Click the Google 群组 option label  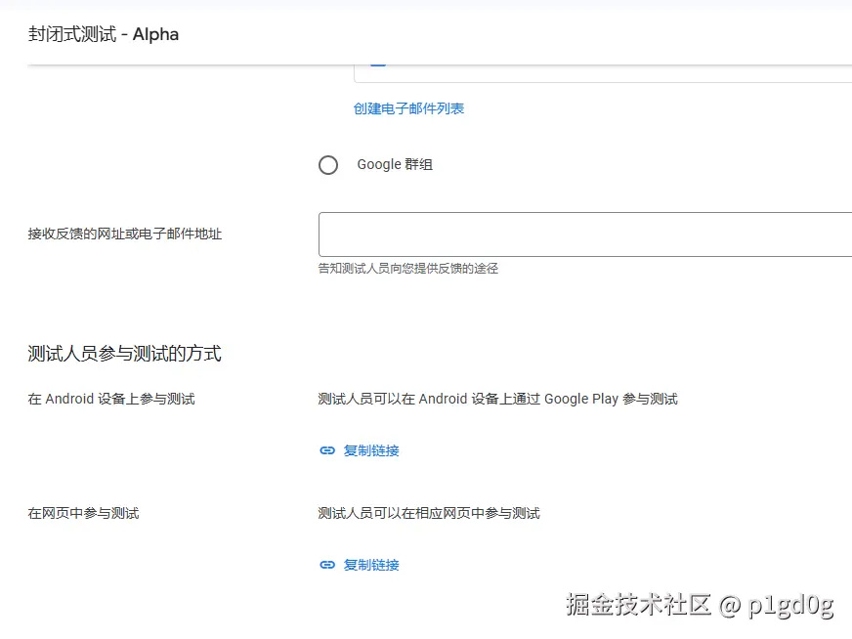point(395,165)
